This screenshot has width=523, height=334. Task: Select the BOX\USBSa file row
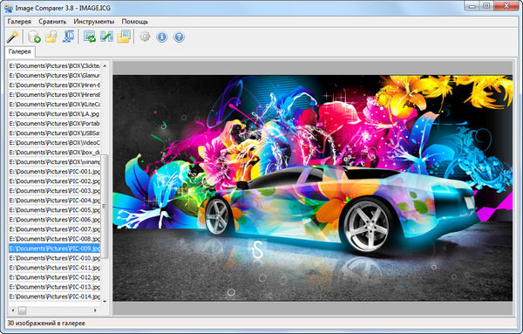(x=54, y=133)
